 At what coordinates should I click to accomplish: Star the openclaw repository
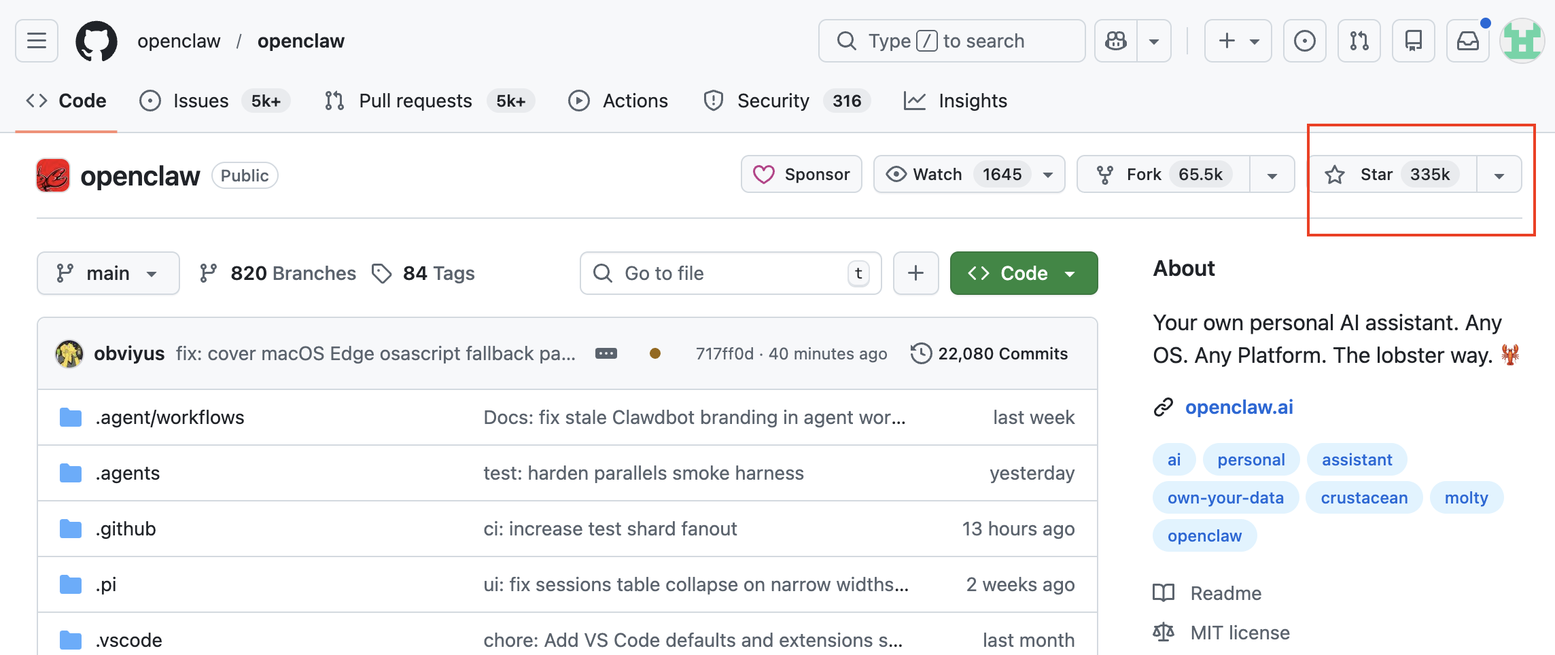click(1391, 175)
